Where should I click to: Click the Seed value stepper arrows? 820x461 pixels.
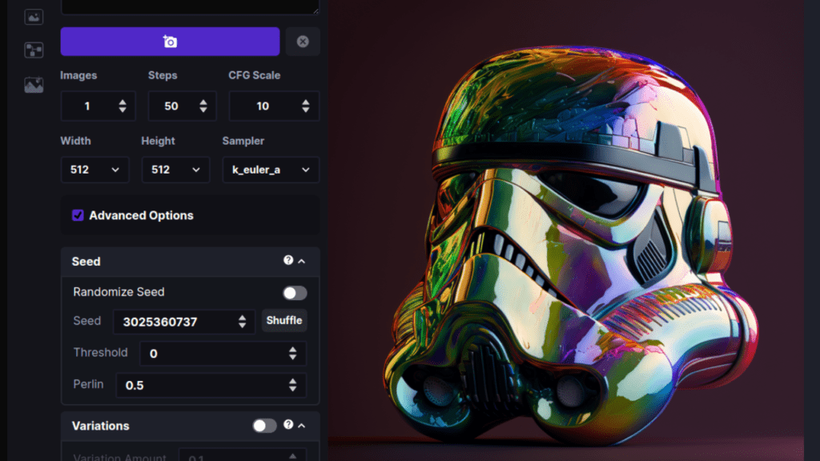click(240, 321)
